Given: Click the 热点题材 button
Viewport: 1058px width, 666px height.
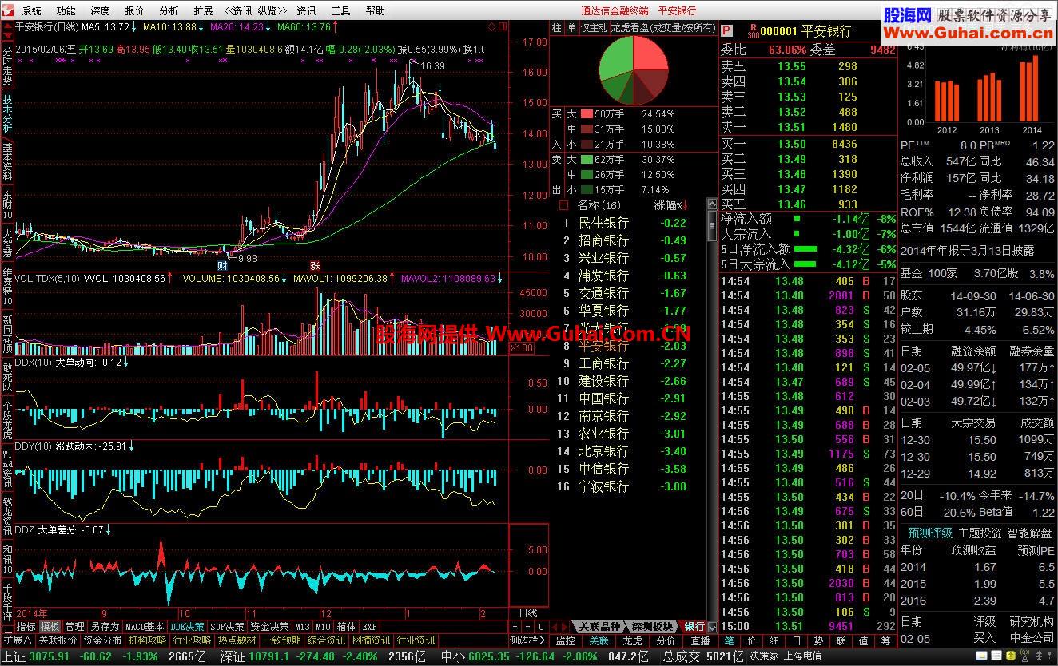Looking at the screenshot, I should 237,640.
